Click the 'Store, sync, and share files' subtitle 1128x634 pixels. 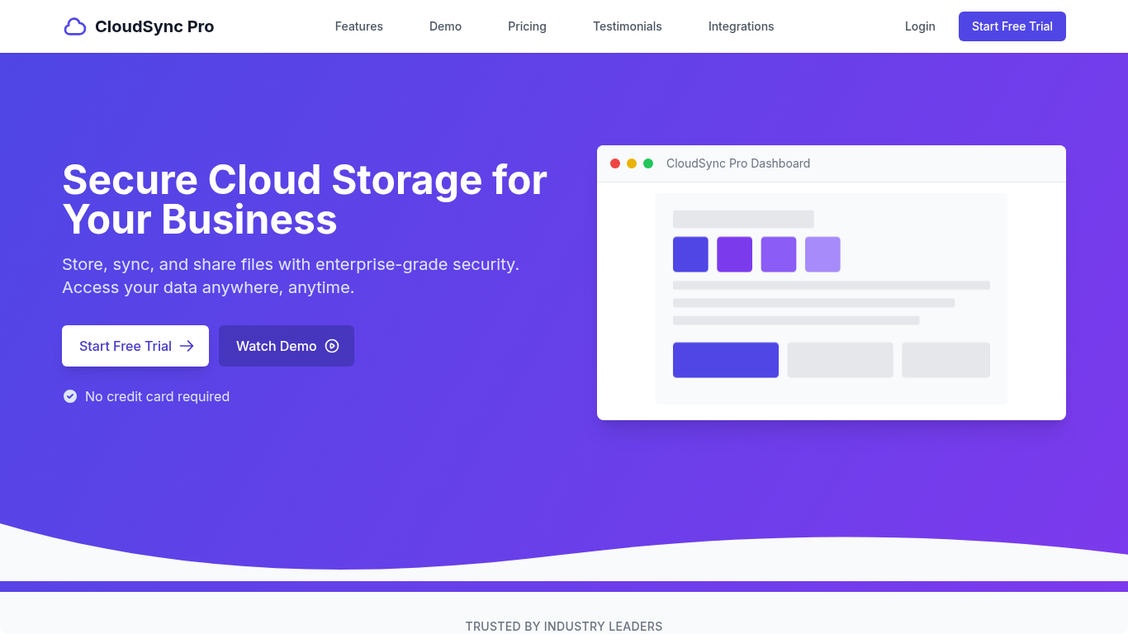[291, 277]
